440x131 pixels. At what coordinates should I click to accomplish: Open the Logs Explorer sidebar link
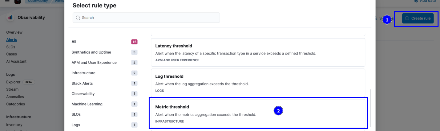pos(13,82)
